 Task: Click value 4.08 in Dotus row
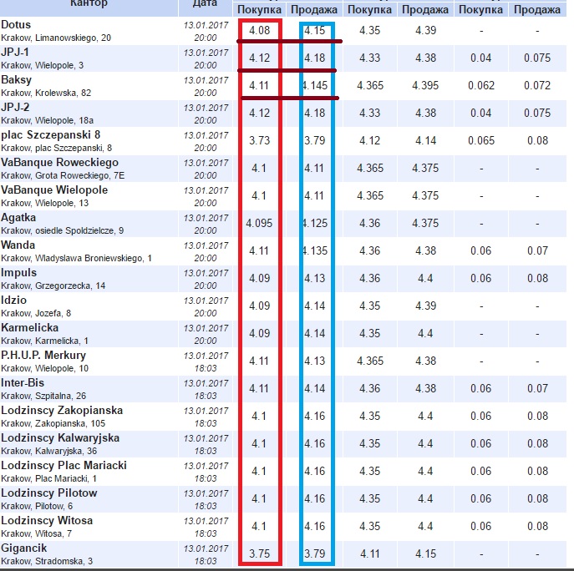(260, 30)
